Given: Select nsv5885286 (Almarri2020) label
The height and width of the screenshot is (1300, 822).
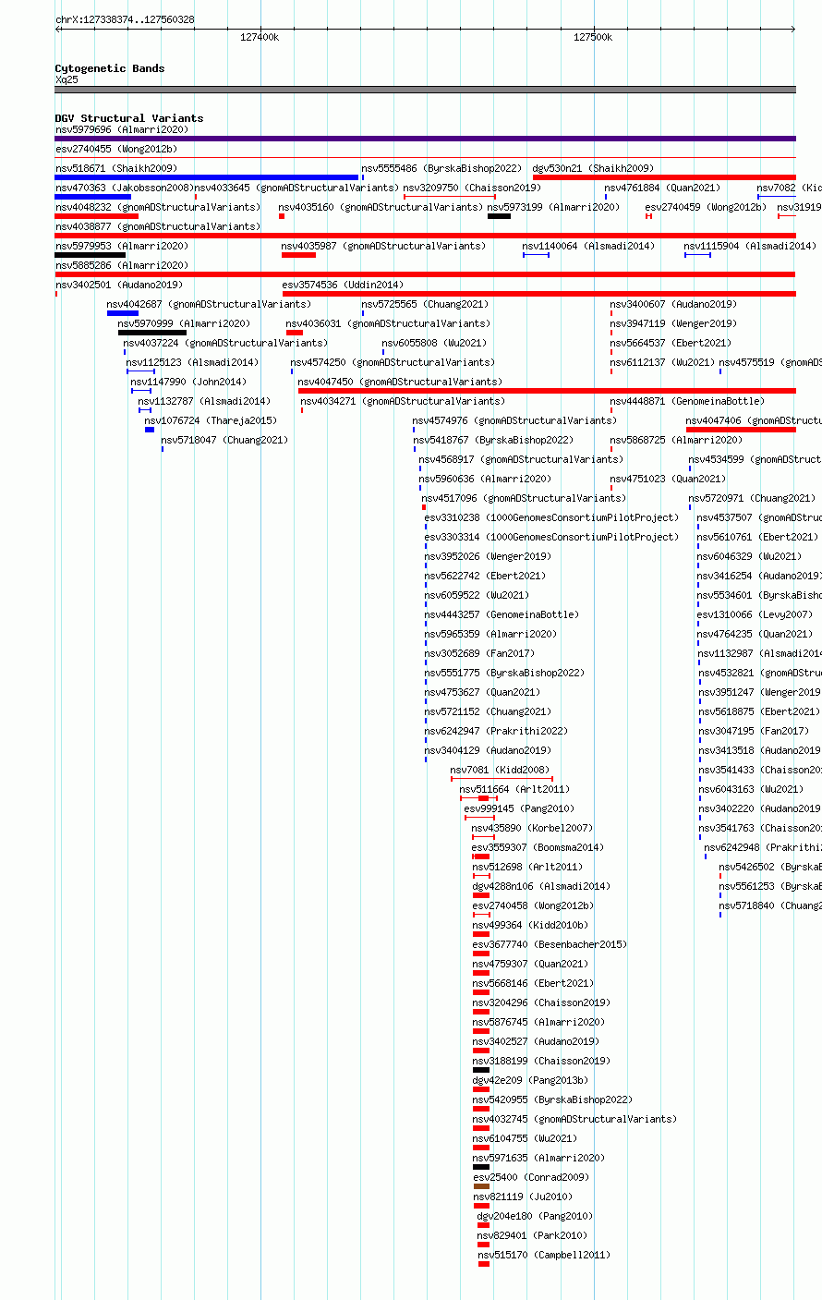Looking at the screenshot, I should 122,265.
